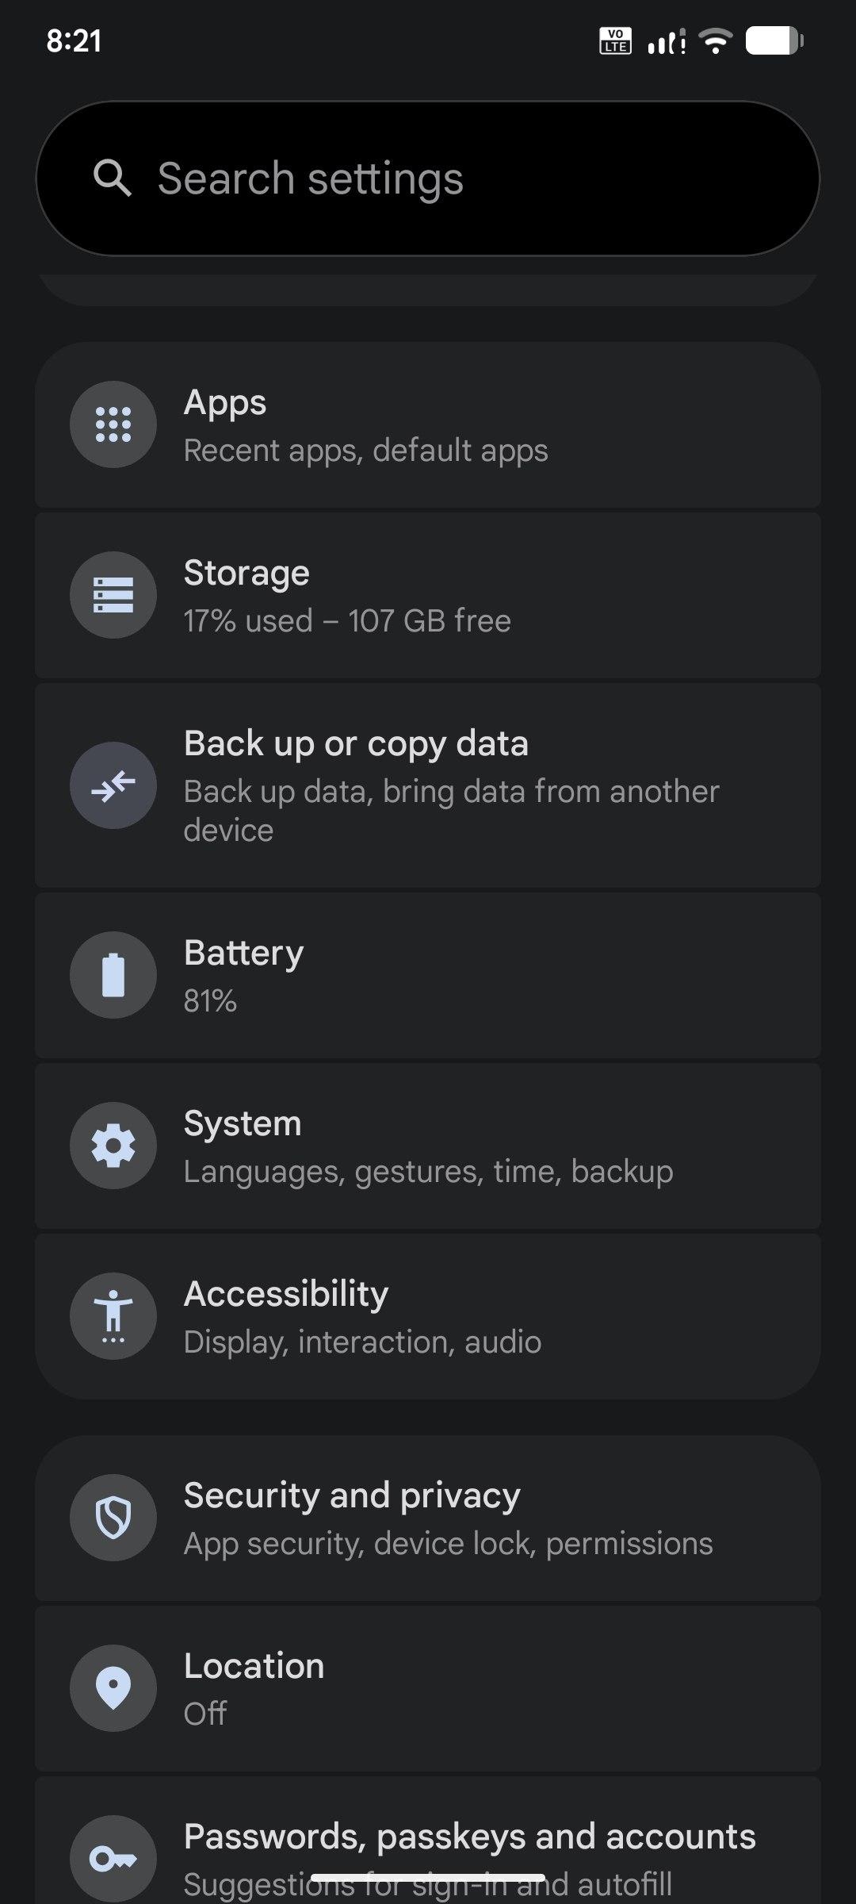Screen dimensions: 856x1904
Task: Go to System languages and gestures
Action: point(428,1146)
